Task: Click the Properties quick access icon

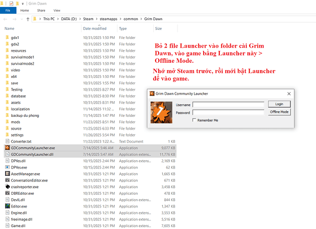Action: (11, 3)
